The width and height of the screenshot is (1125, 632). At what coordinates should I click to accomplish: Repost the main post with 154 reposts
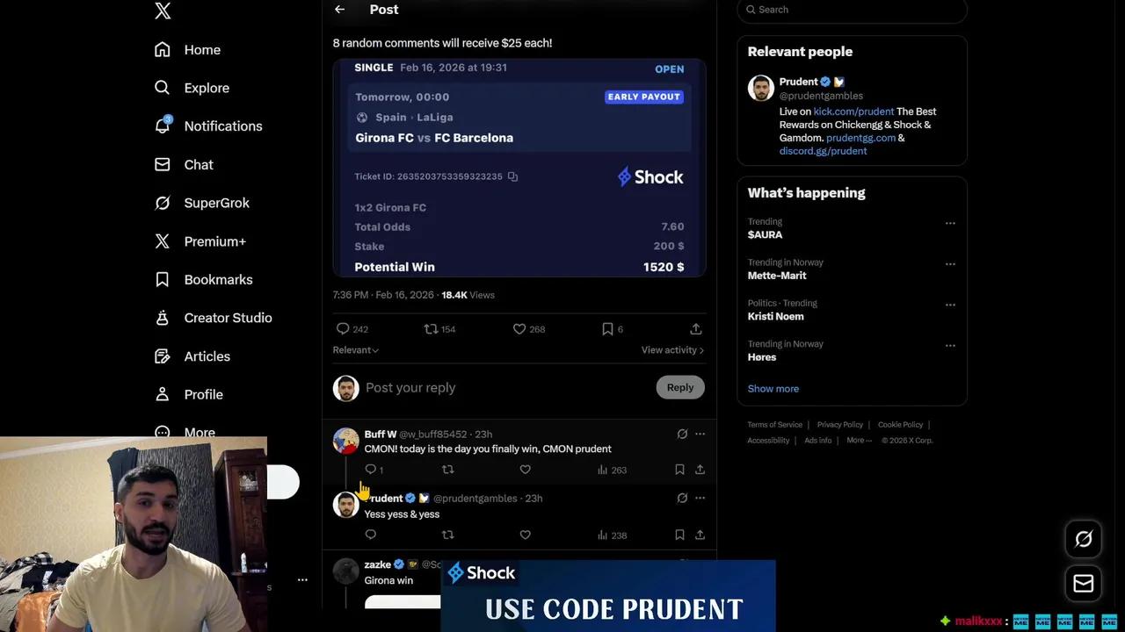439,329
